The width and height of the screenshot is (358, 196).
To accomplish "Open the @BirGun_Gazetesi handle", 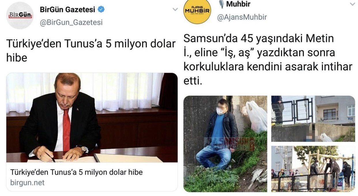I will (71, 22).
